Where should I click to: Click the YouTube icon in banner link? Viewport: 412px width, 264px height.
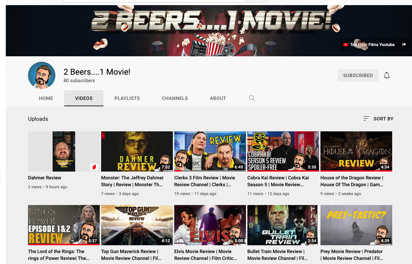(x=346, y=45)
